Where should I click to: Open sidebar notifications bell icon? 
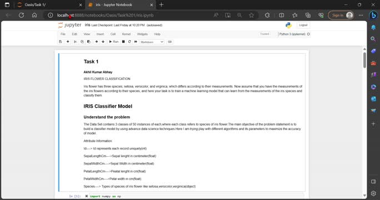(x=373, y=27)
